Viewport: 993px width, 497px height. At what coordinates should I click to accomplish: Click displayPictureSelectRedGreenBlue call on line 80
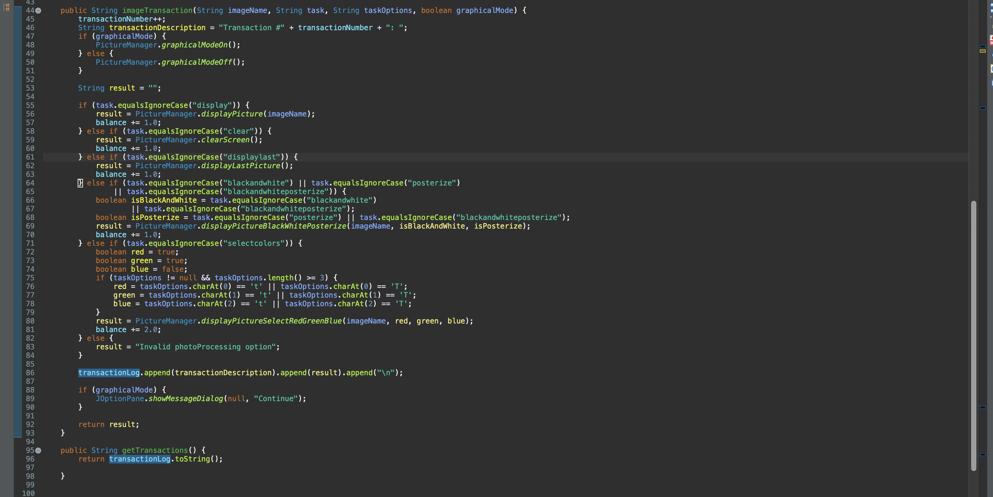[x=272, y=321]
